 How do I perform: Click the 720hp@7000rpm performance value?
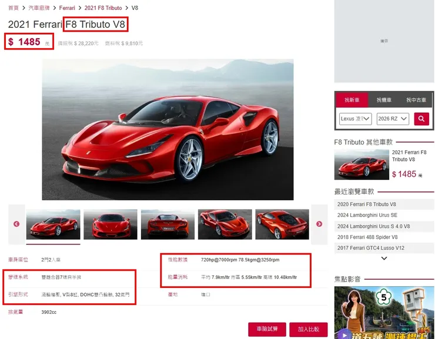[x=240, y=260]
